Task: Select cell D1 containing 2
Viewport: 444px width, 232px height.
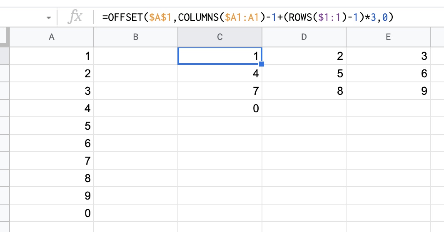Action: (x=304, y=56)
